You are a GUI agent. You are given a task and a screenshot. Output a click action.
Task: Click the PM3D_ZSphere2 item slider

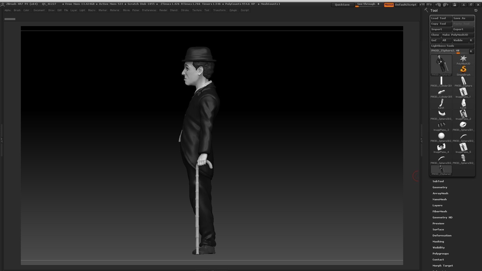(449, 51)
